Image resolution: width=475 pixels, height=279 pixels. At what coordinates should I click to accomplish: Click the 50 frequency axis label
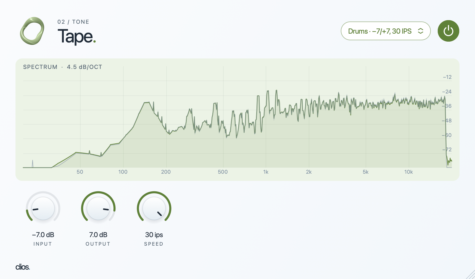80,172
